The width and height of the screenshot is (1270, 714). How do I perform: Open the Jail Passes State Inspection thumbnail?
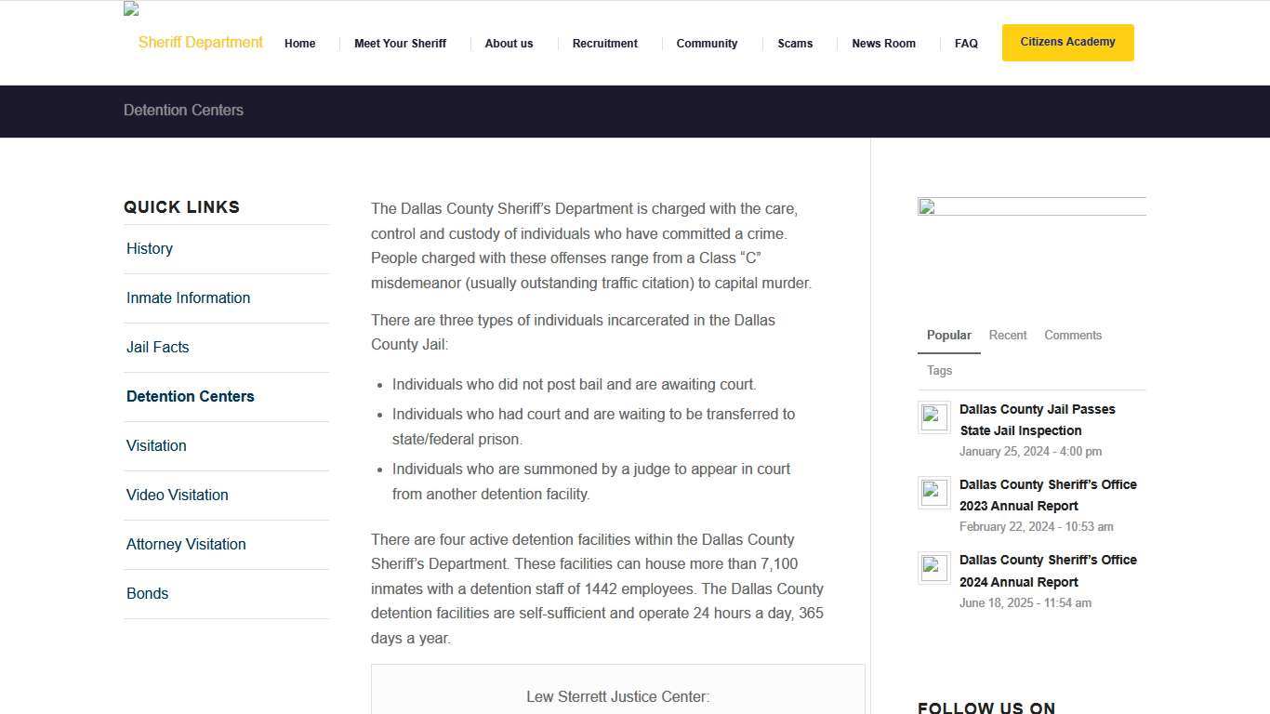pos(933,417)
